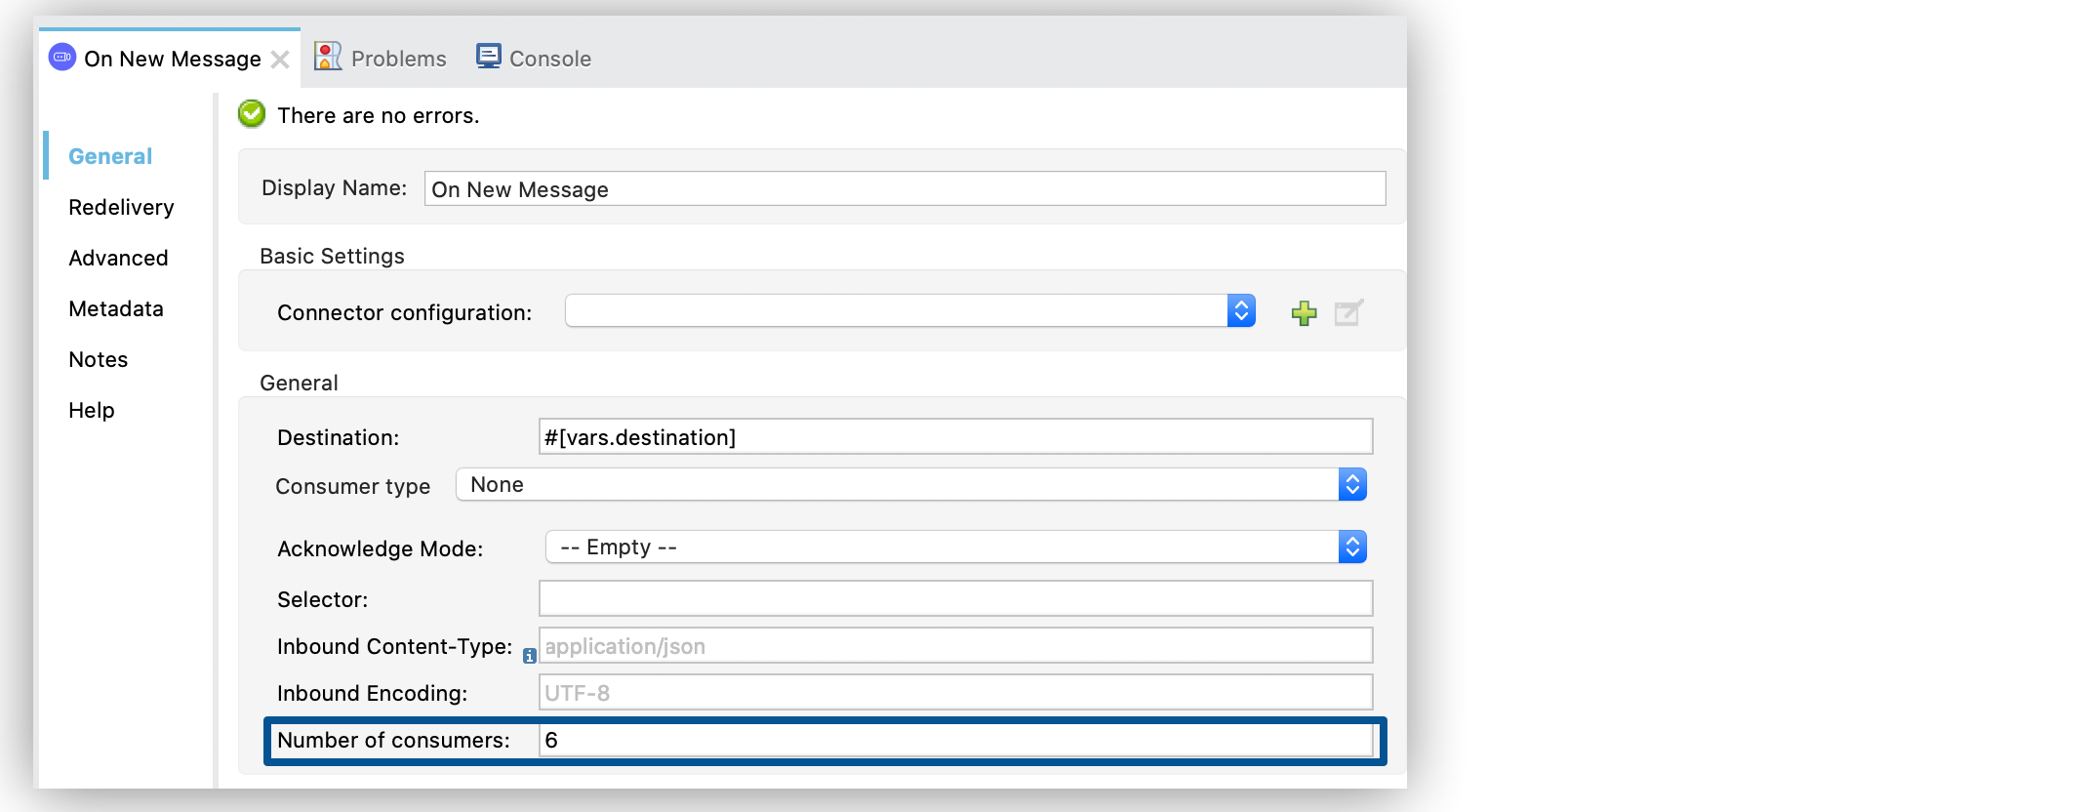This screenshot has width=2090, height=812.
Task: Select the Redelivery section
Action: pyautogui.click(x=121, y=207)
